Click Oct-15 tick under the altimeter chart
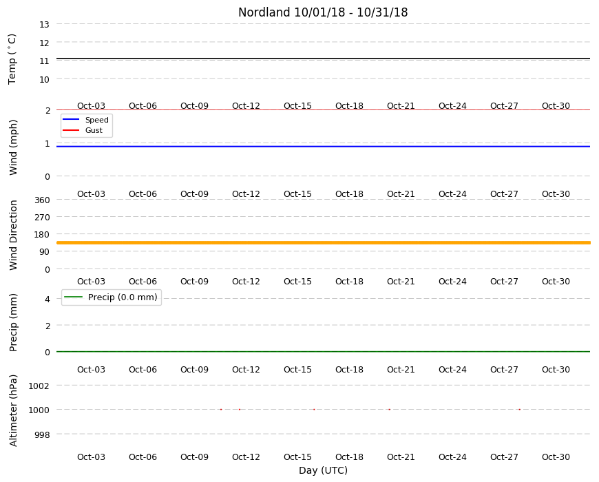The height and width of the screenshot is (482, 599). coord(297,457)
